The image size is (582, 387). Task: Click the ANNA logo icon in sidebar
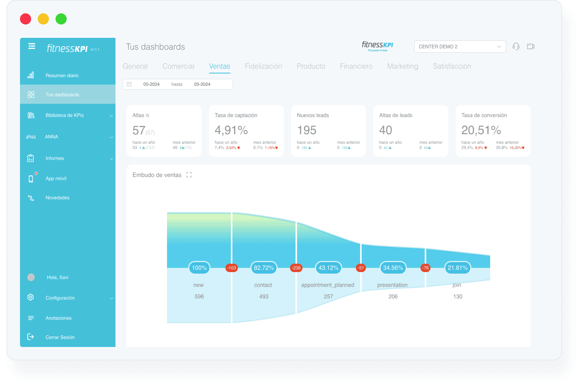31,137
